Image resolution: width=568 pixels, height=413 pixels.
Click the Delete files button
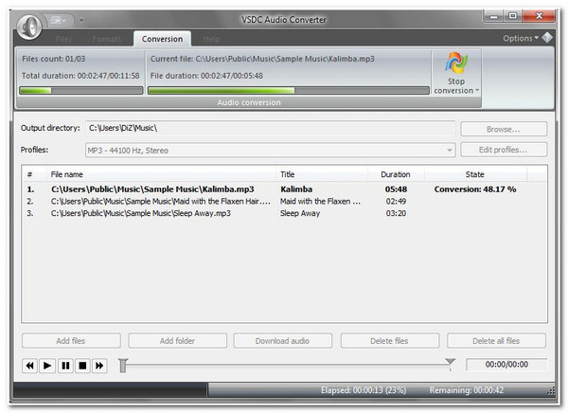pyautogui.click(x=390, y=341)
